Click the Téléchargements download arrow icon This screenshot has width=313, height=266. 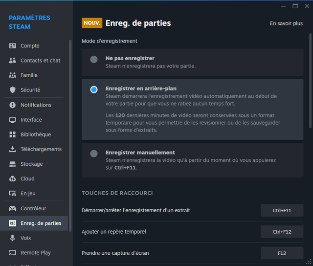point(12,149)
